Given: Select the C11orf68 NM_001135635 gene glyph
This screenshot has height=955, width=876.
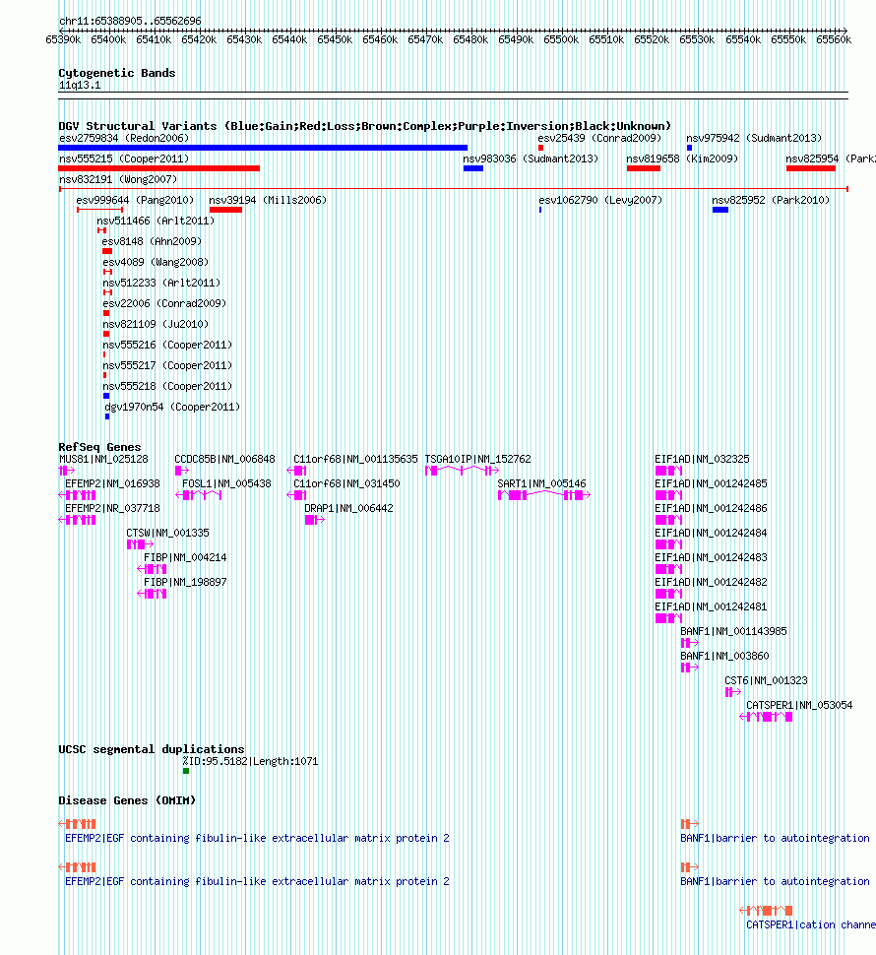Looking at the screenshot, I should pyautogui.click(x=296, y=471).
